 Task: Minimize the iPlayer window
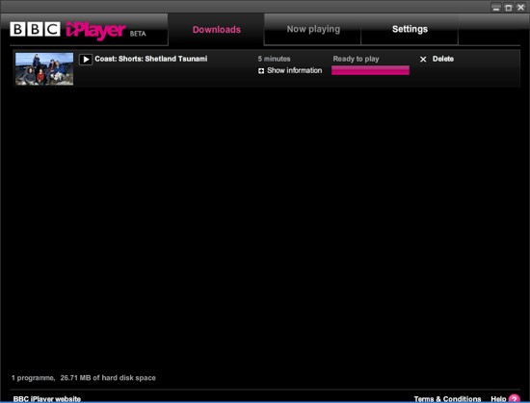tap(496, 8)
